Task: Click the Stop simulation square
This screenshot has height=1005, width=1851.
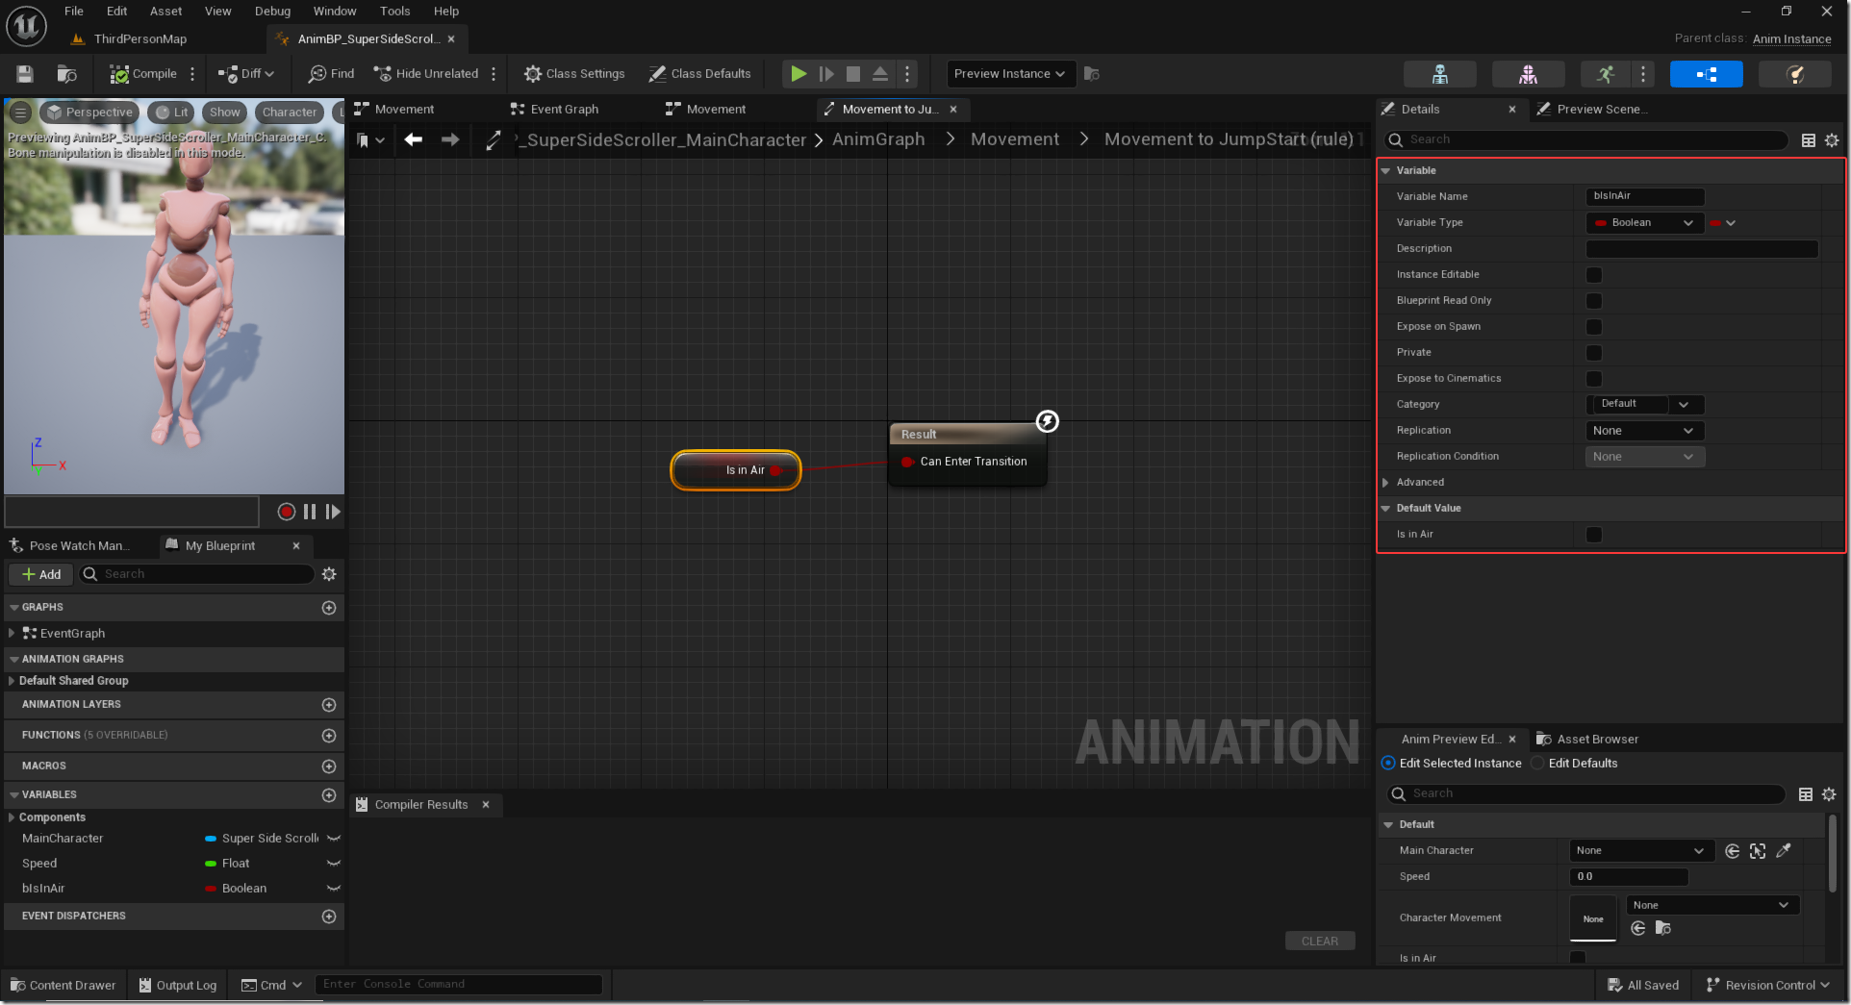Action: pyautogui.click(x=853, y=74)
